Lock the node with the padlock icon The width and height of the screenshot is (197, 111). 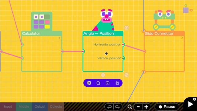coord(117,83)
